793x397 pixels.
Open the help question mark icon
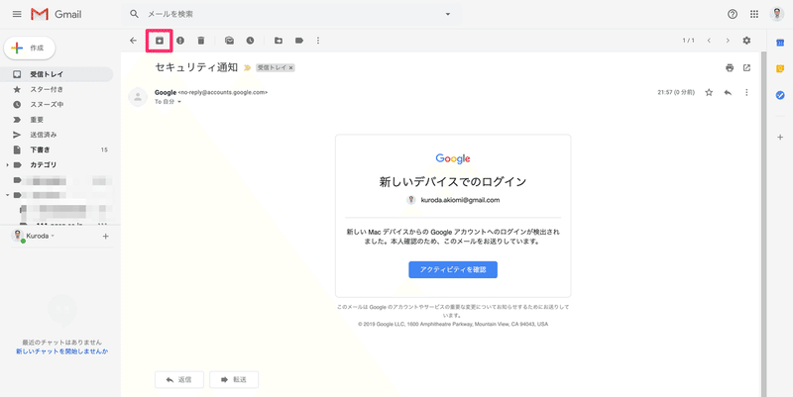(x=733, y=14)
